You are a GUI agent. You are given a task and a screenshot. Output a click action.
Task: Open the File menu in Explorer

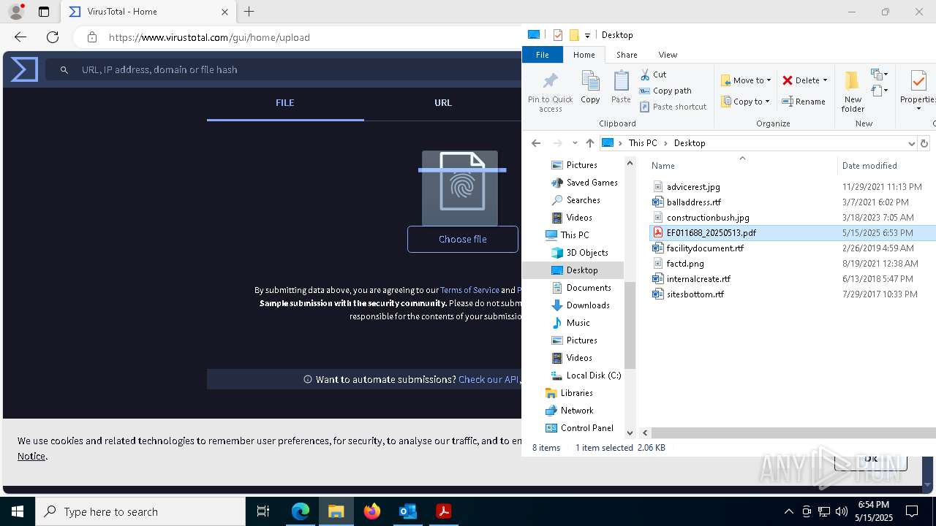coord(543,55)
